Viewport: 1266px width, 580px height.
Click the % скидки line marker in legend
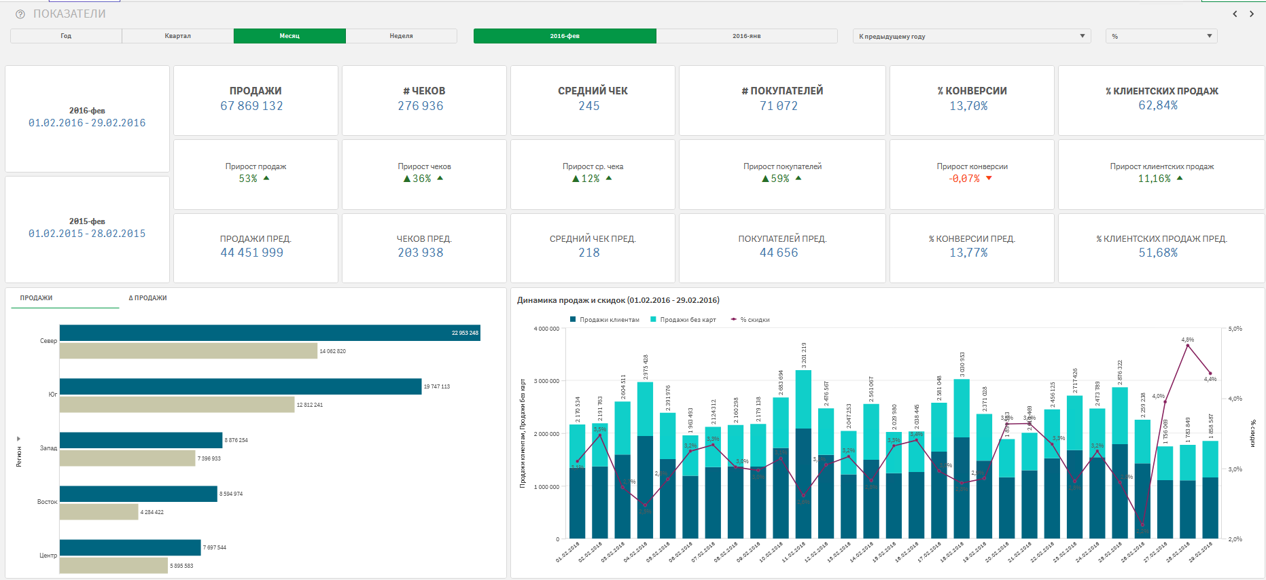(734, 319)
